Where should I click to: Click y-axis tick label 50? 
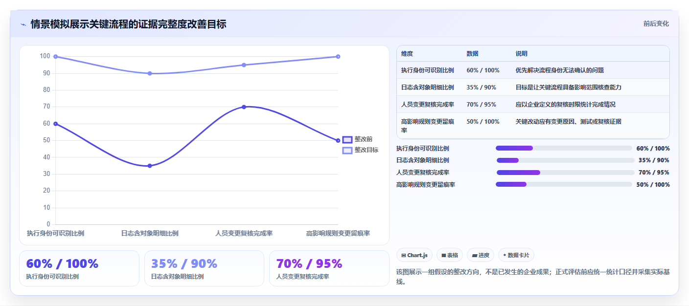click(47, 141)
